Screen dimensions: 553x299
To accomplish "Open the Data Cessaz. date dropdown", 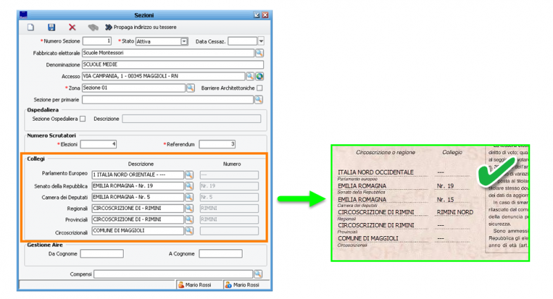I will click(x=261, y=41).
